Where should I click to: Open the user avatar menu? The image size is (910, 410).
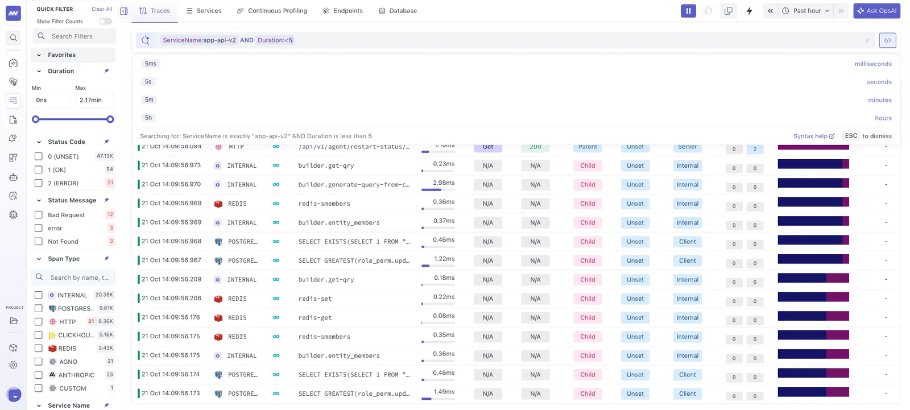tap(14, 394)
